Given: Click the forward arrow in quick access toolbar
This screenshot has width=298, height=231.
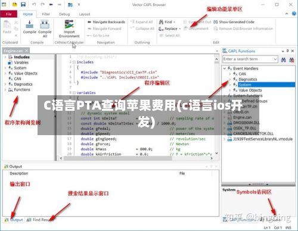Looking at the screenshot, I should (x=60, y=4).
